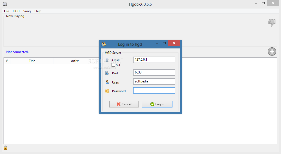This screenshot has height=154, width=281.
Task: Open the Help menu
Action: pos(38,11)
